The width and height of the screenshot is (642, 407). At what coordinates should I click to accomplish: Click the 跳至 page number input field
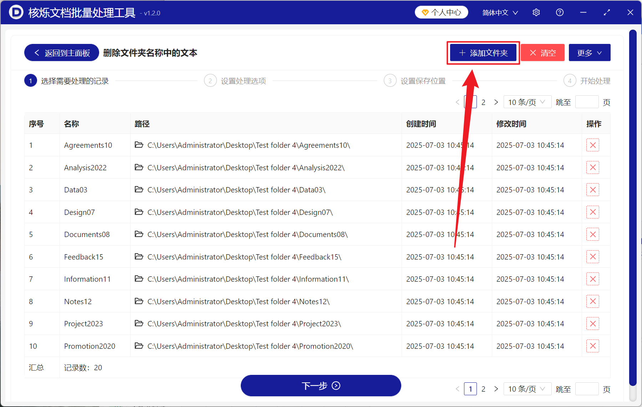tap(587, 389)
